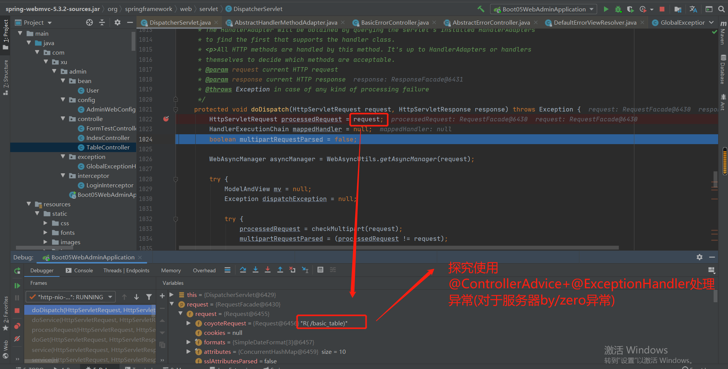This screenshot has width=728, height=369.
Task: Collapse the interceptor folder
Action: point(63,176)
